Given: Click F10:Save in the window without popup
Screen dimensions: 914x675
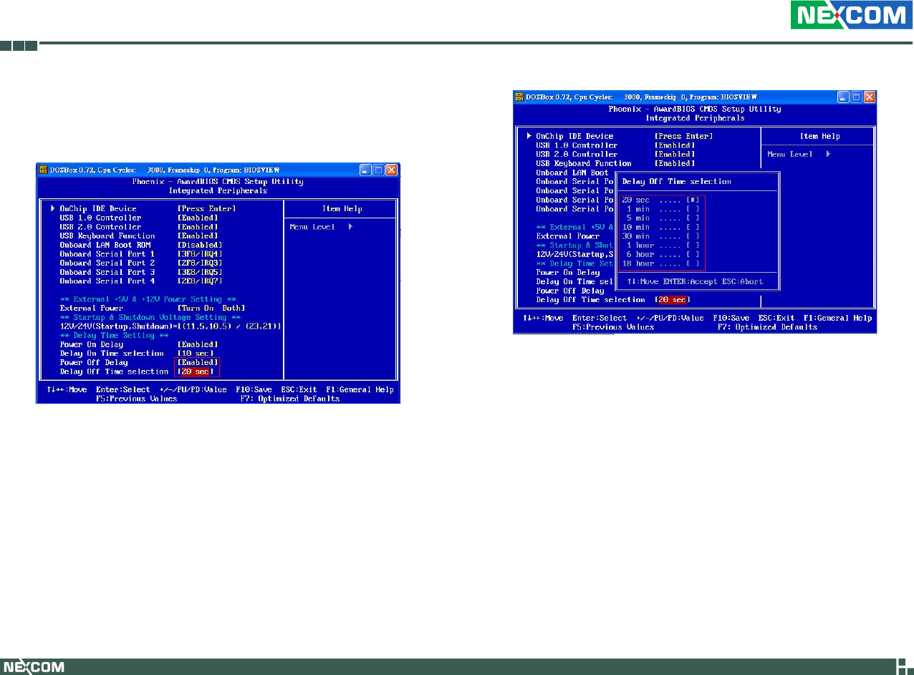Looking at the screenshot, I should (x=254, y=389).
